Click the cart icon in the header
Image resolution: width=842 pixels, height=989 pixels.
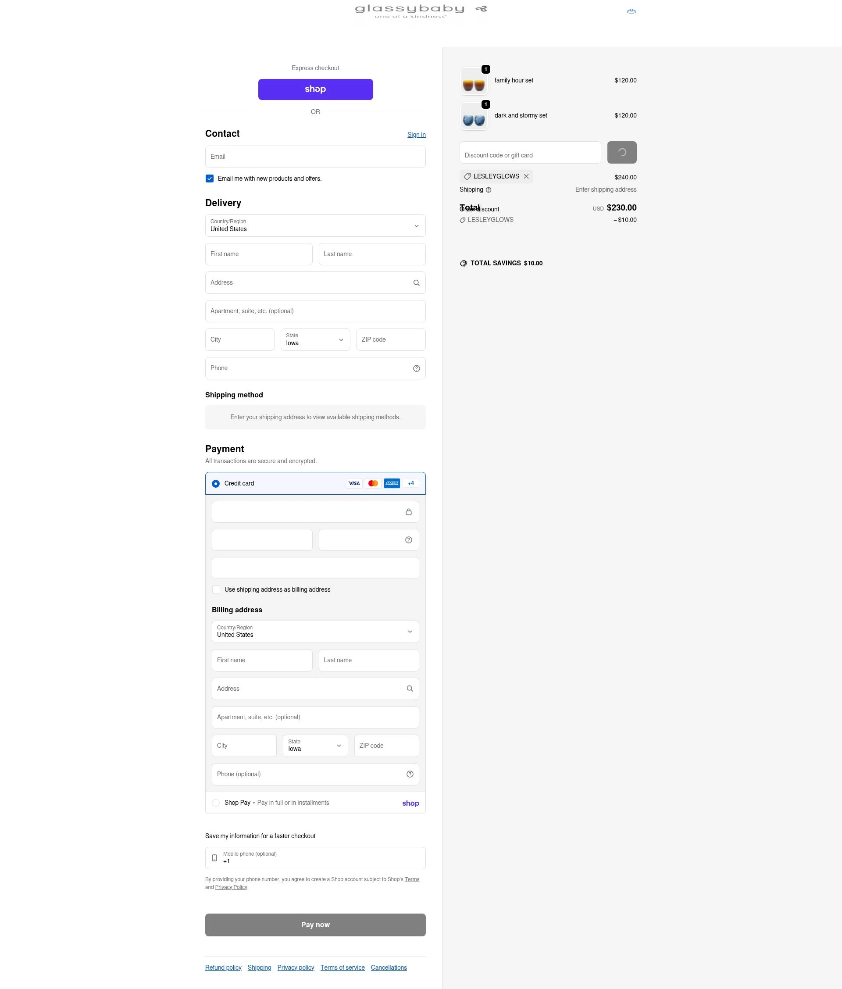click(631, 11)
